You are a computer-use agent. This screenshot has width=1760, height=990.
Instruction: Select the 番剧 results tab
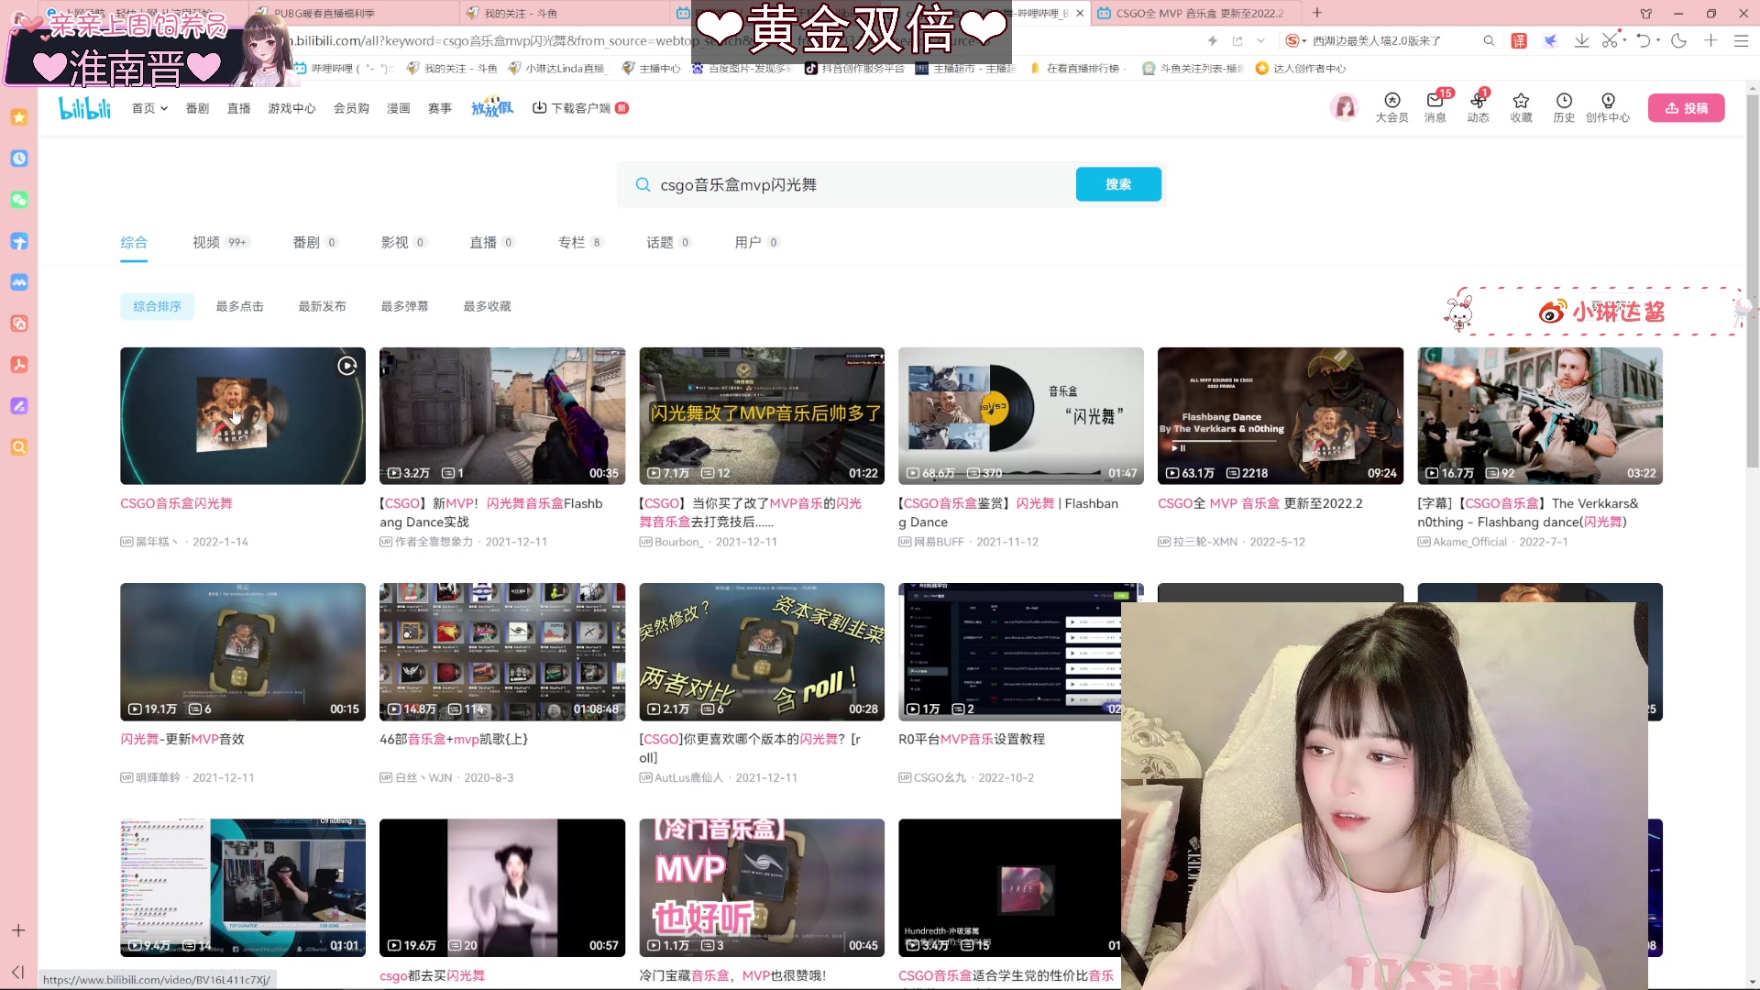(x=315, y=243)
